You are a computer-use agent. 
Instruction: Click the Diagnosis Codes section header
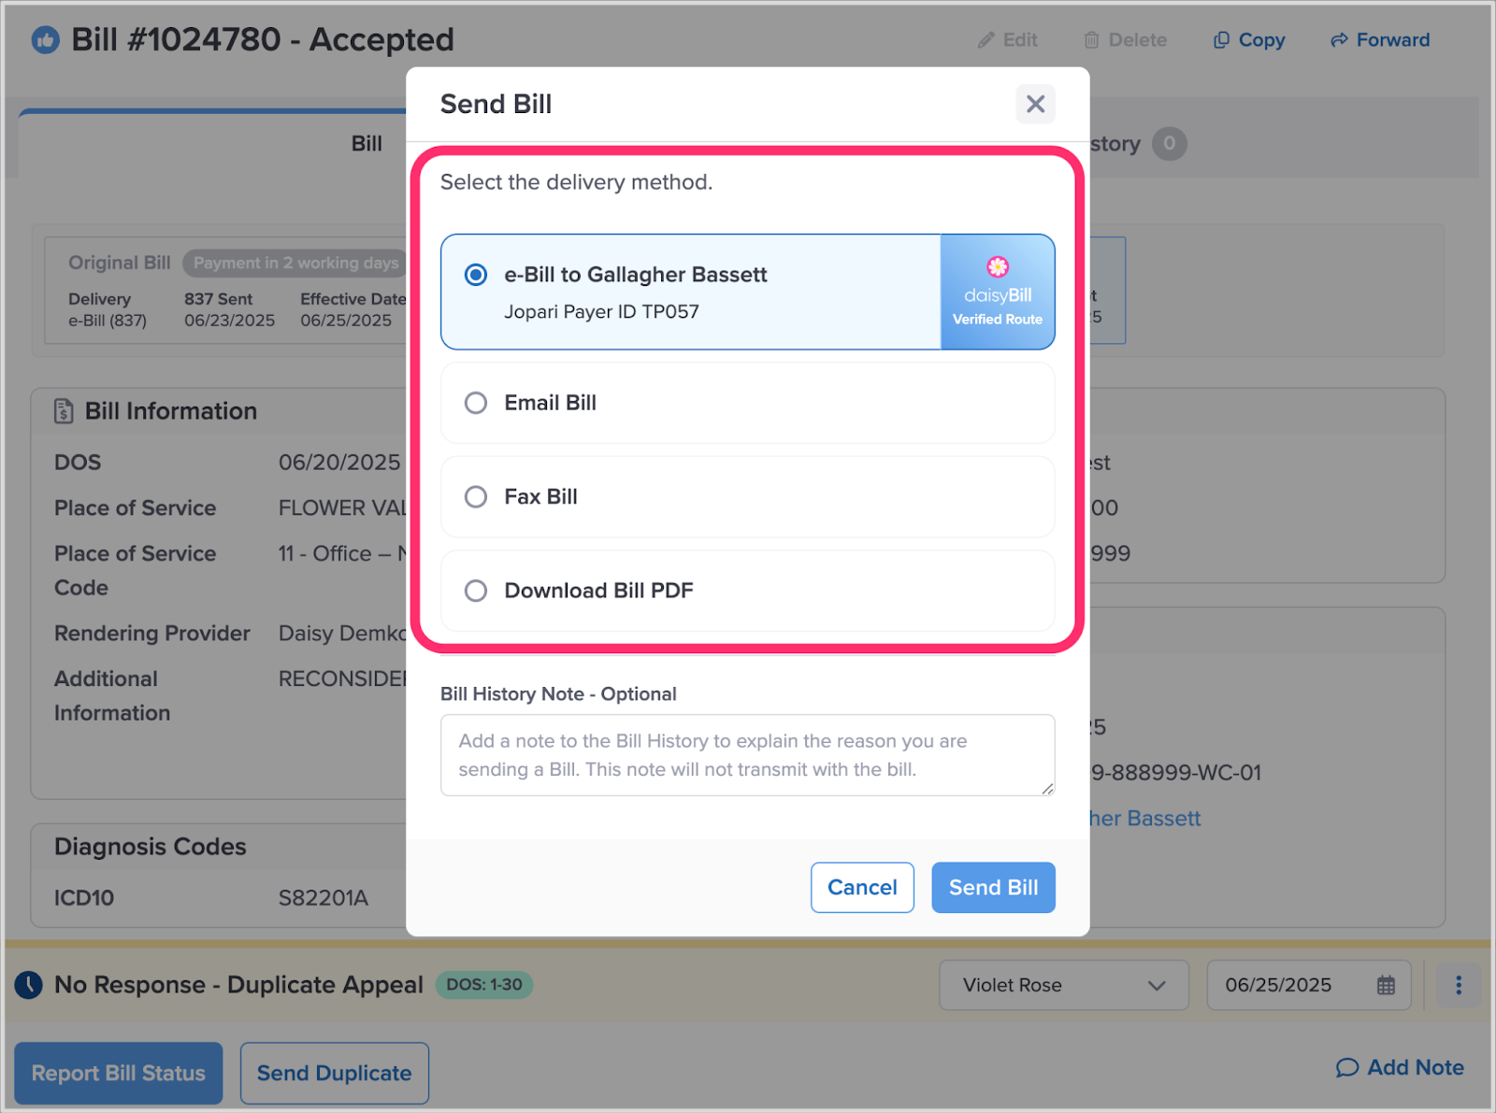tap(151, 847)
